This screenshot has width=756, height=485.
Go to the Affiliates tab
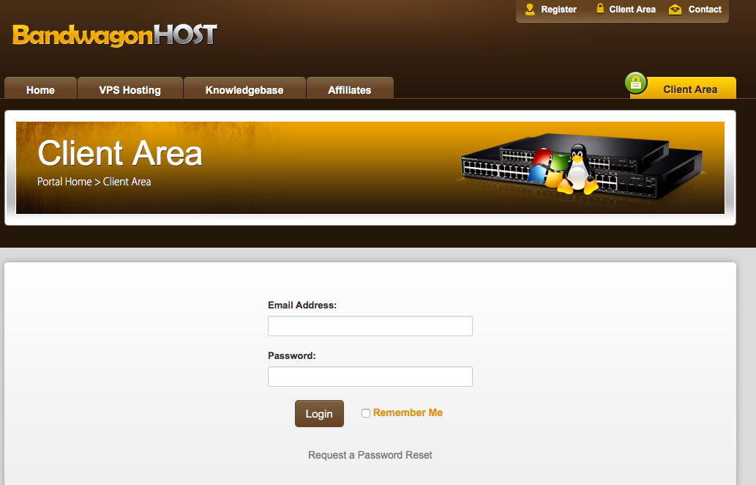(350, 89)
